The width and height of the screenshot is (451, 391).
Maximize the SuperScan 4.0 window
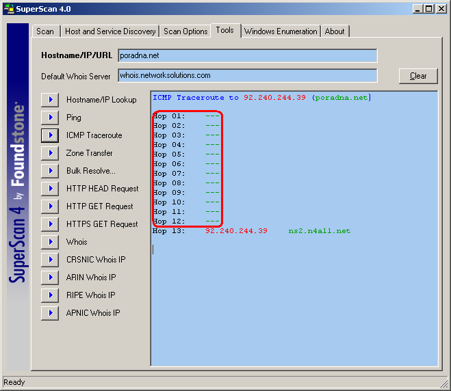coord(429,9)
